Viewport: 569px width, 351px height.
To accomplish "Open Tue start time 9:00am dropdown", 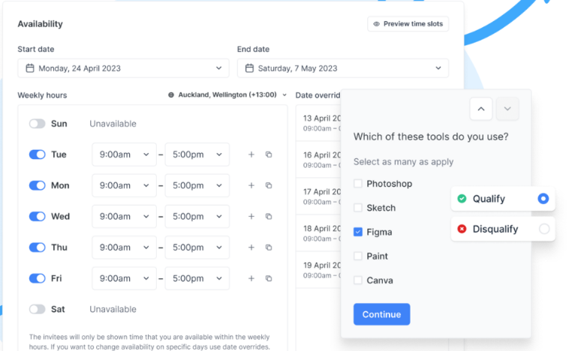I will tap(124, 154).
